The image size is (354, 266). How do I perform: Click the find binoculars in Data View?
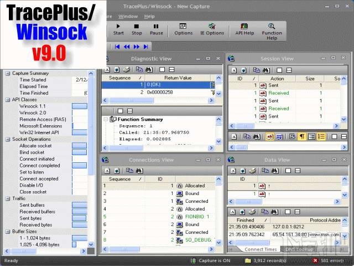tap(275, 171)
